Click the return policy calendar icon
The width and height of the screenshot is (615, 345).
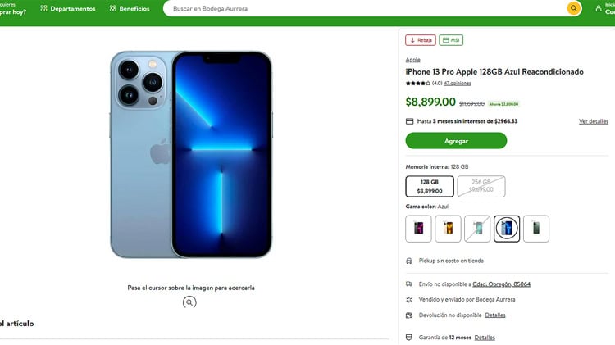tap(409, 315)
